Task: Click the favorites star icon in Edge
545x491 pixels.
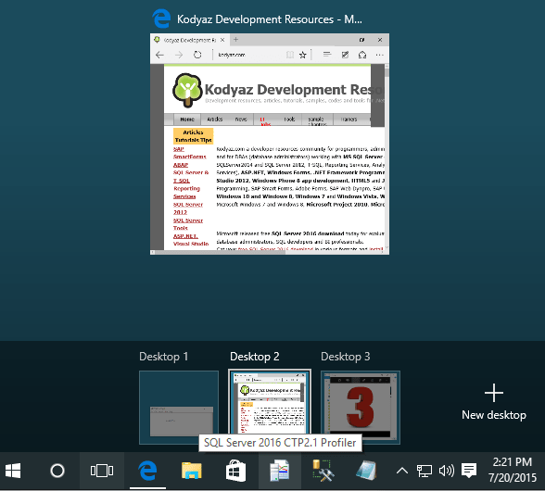Action: [303, 55]
